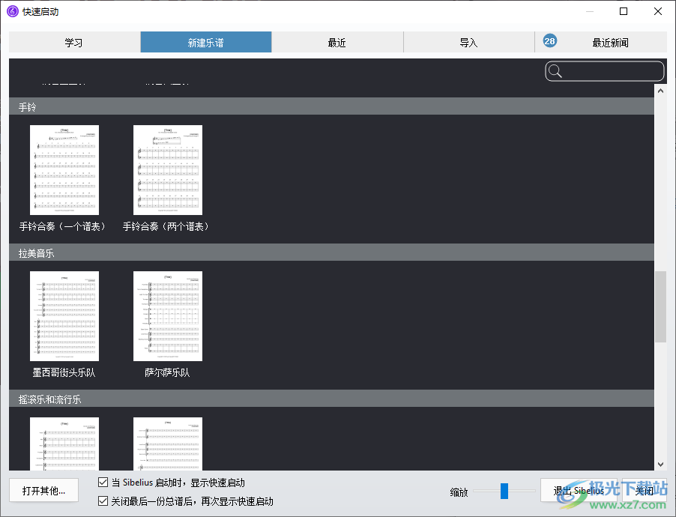
Task: Switch to the 学习 tab
Action: pyautogui.click(x=73, y=42)
